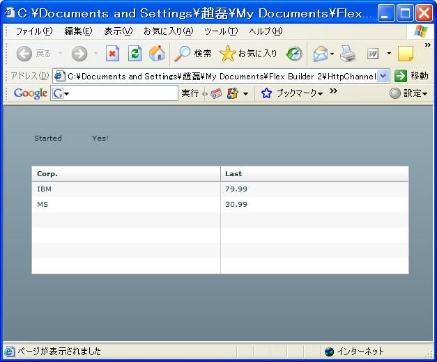Screen dimensions: 437x362
Task: Open the search magnifier (検索)
Action: [193, 53]
